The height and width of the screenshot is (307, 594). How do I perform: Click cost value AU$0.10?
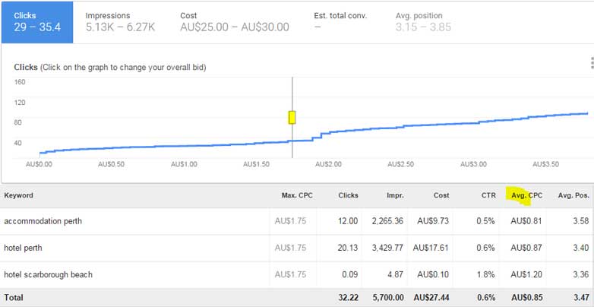click(x=433, y=274)
